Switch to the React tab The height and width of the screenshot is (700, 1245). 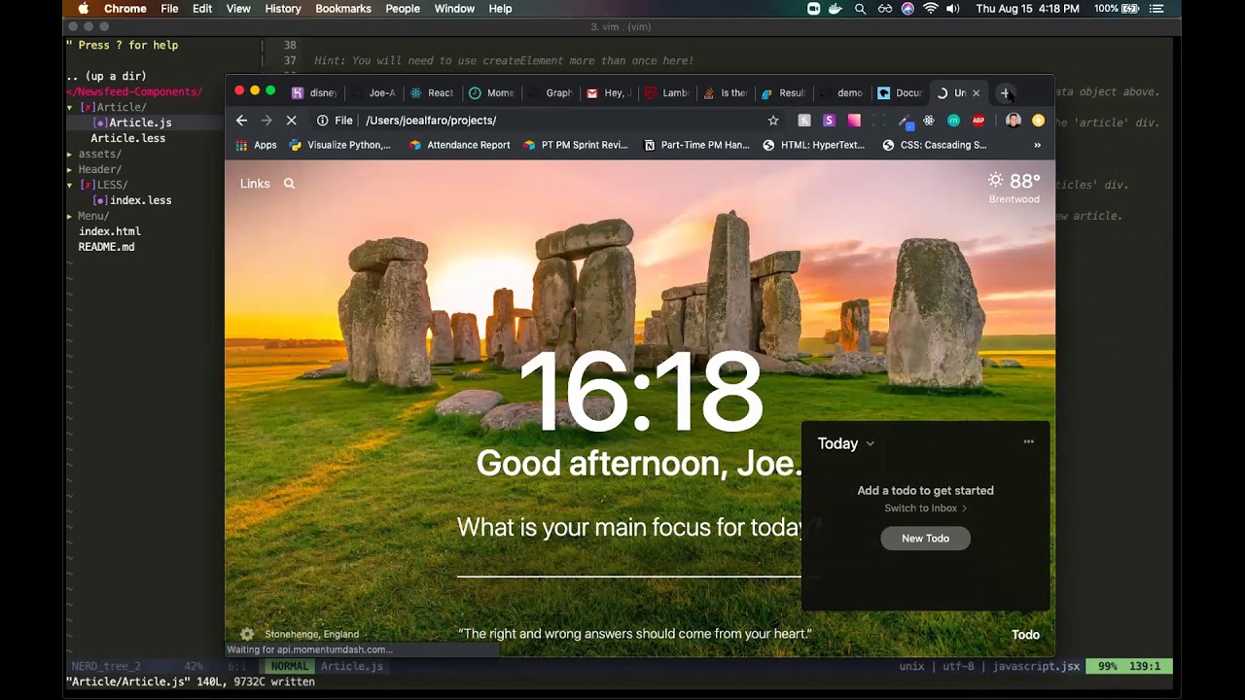pyautogui.click(x=432, y=93)
